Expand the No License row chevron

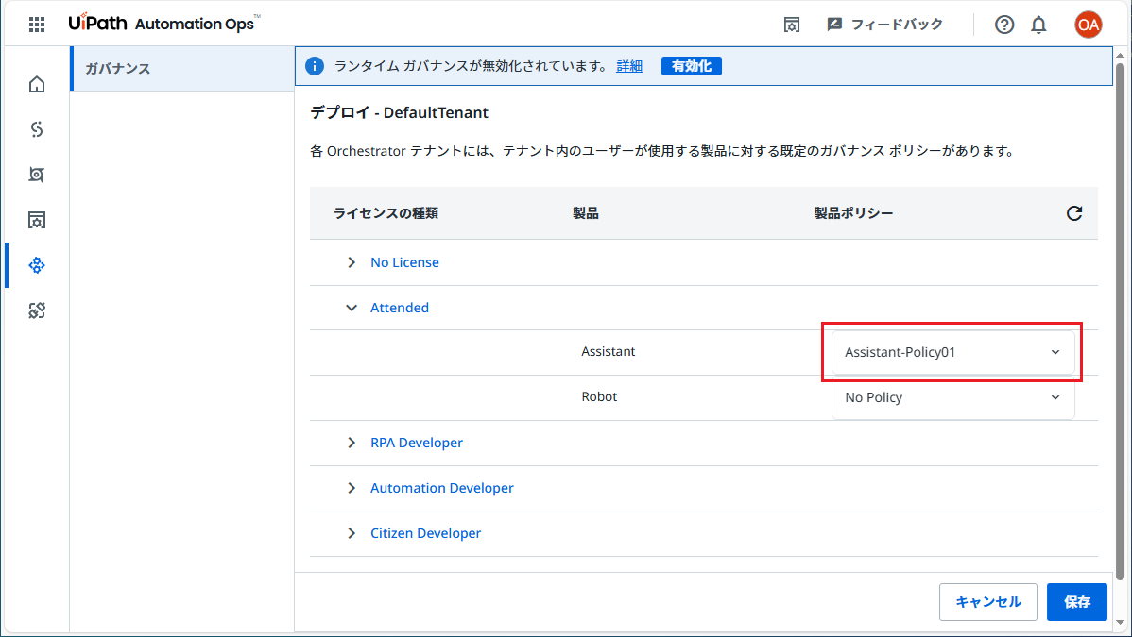point(352,262)
